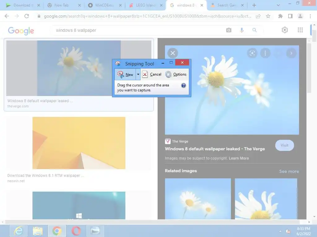Go forward in Chrome
This screenshot has height=237, width=317.
click(17, 16)
